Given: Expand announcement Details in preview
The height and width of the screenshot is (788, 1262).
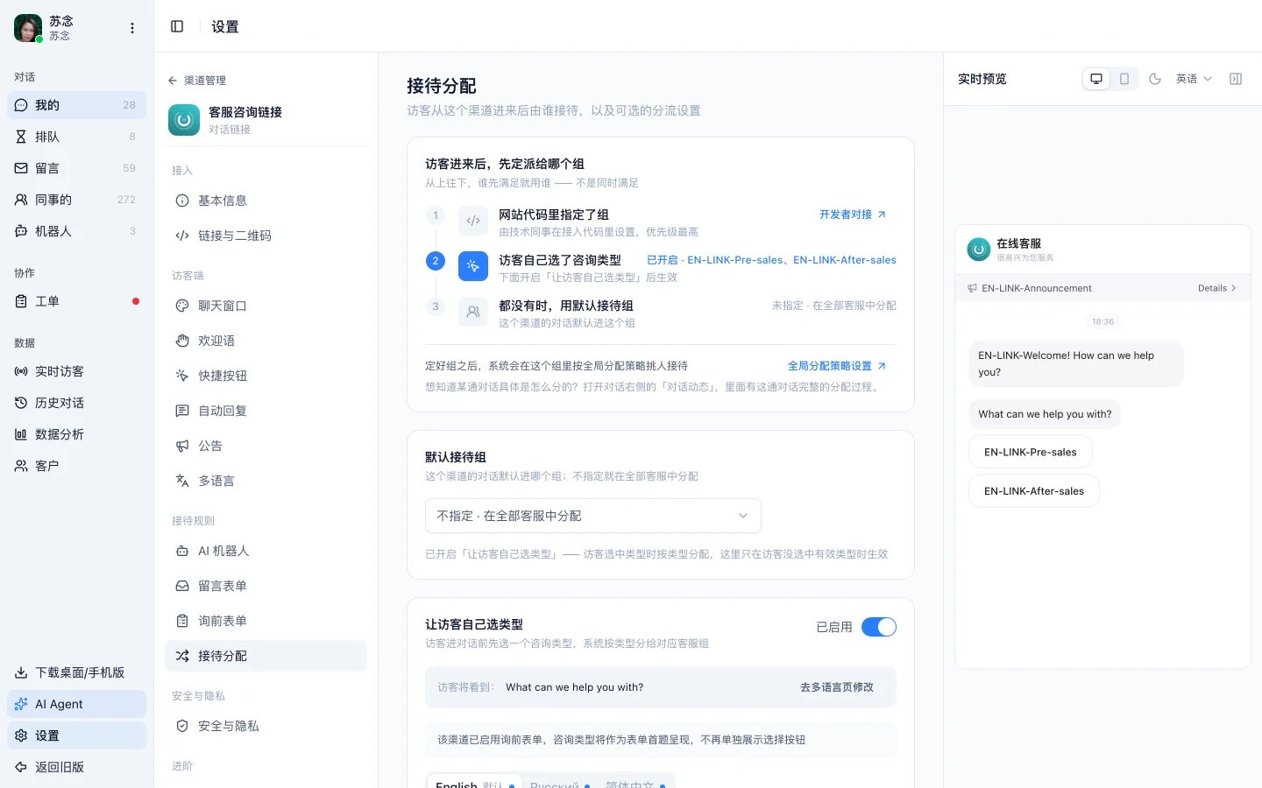Looking at the screenshot, I should pyautogui.click(x=1217, y=288).
